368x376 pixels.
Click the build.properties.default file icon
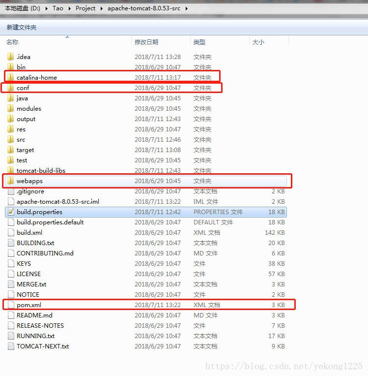tap(11, 222)
